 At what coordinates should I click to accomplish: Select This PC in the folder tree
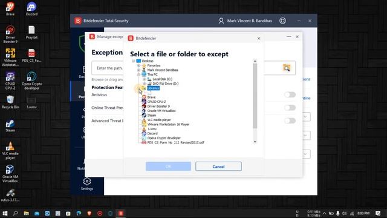point(152,74)
